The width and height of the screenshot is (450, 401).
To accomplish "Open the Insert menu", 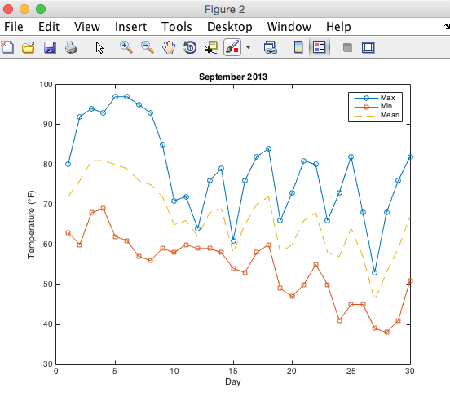I will click(130, 27).
